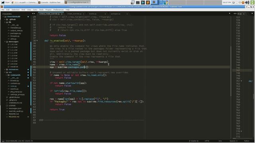Open messages.json in the sidebar
The height and width of the screenshot is (143, 255).
click(x=15, y=108)
